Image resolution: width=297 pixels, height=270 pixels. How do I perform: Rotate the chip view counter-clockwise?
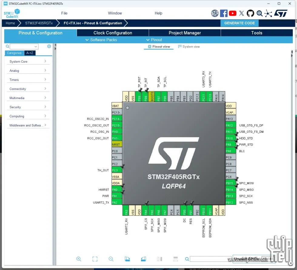[x=144, y=259]
